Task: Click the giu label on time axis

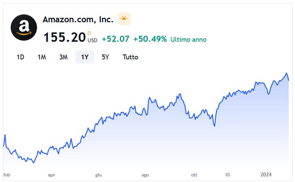Action: point(98,175)
